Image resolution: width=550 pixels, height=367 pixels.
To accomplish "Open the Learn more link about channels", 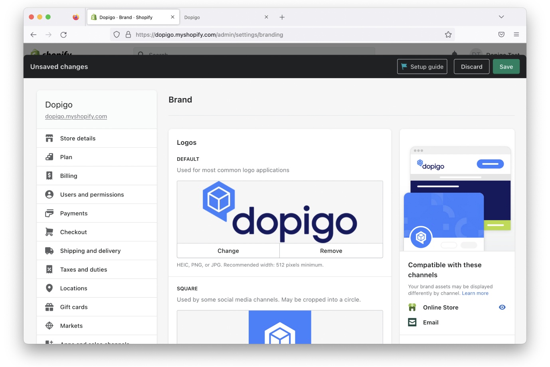I will point(475,293).
